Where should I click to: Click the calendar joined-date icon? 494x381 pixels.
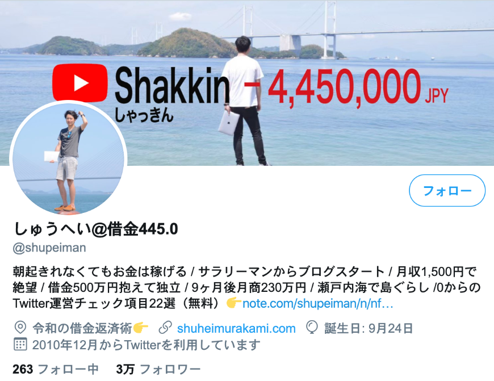coord(20,344)
